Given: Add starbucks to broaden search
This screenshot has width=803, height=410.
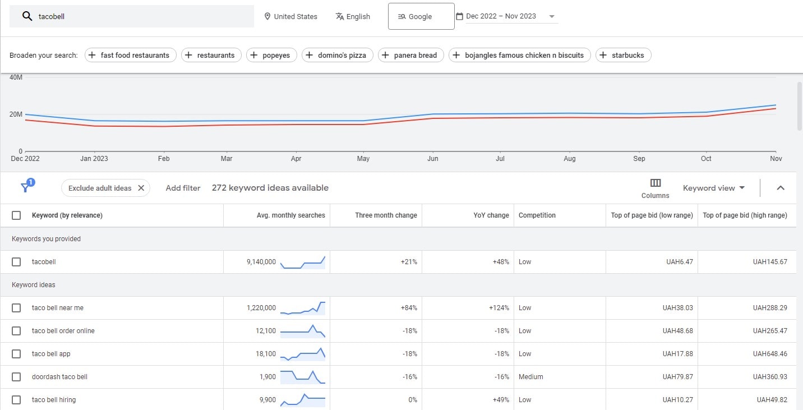Looking at the screenshot, I should pos(624,55).
